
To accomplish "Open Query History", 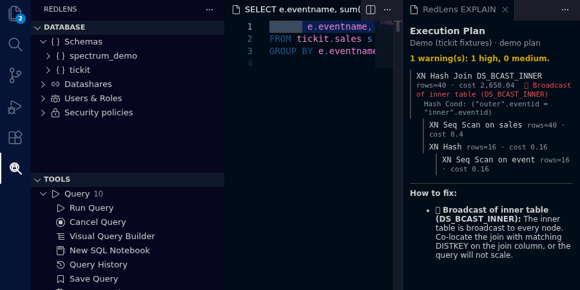I will (x=99, y=265).
